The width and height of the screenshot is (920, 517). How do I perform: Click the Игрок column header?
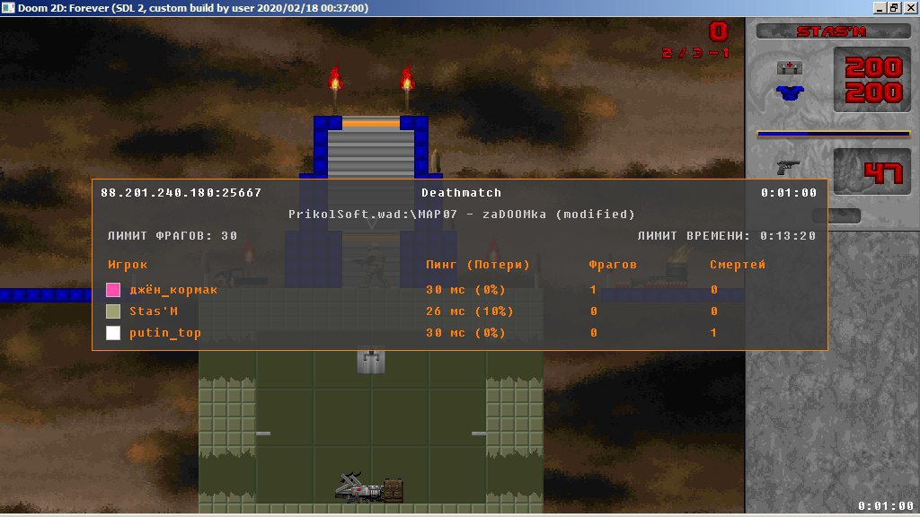[128, 265]
